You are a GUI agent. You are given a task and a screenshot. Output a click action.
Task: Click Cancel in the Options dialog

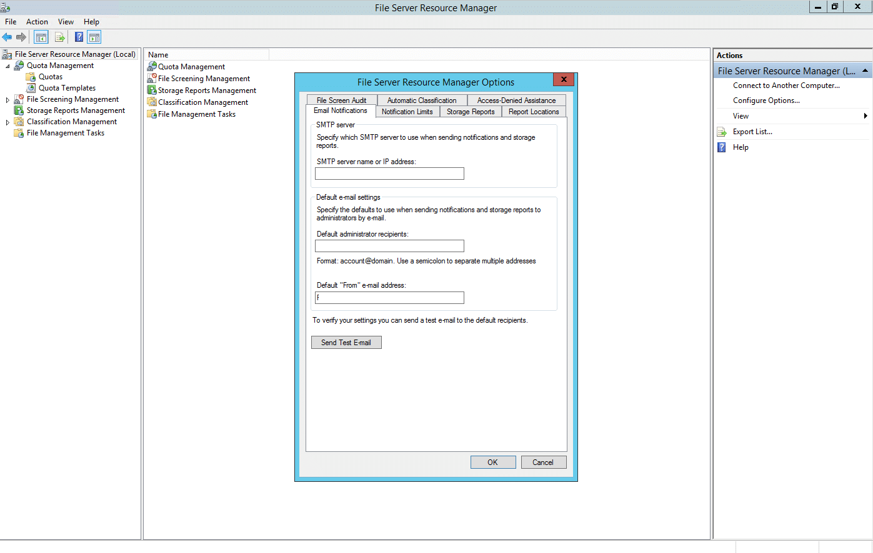click(x=543, y=462)
